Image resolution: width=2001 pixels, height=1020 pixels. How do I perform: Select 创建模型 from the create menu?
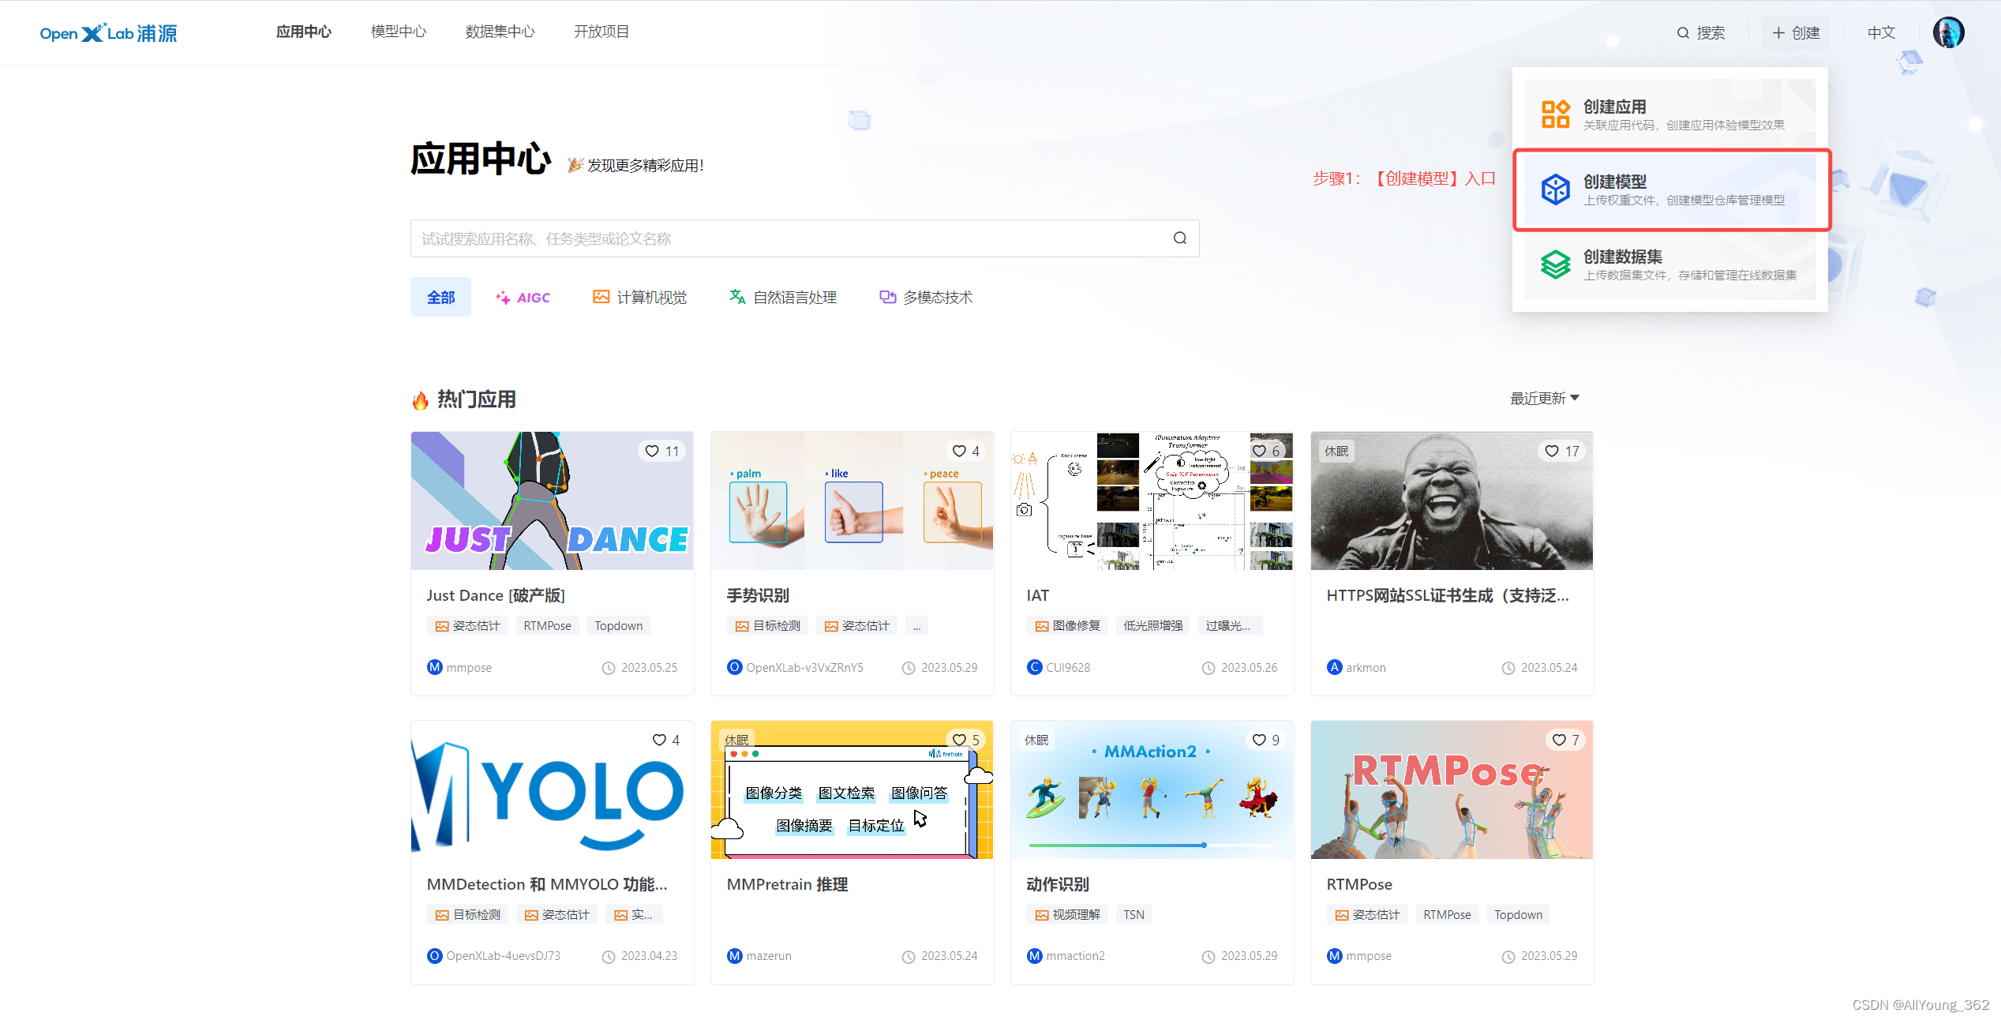point(1670,189)
